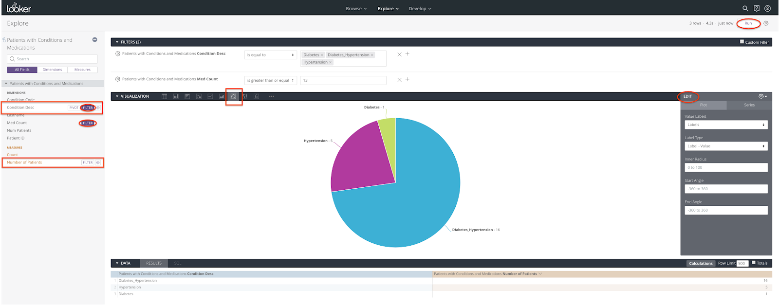This screenshot has height=305, width=779.
Task: Enable the Custom Filter checkbox
Action: tap(742, 42)
